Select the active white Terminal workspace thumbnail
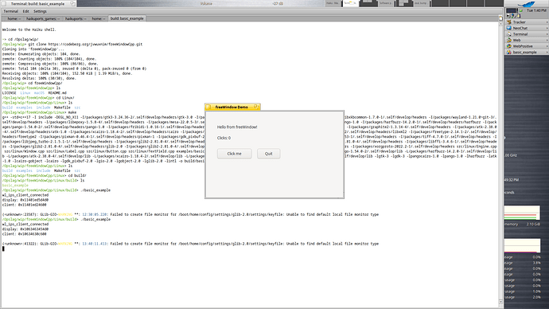Viewport: 549px width, 309px height. (350, 3)
